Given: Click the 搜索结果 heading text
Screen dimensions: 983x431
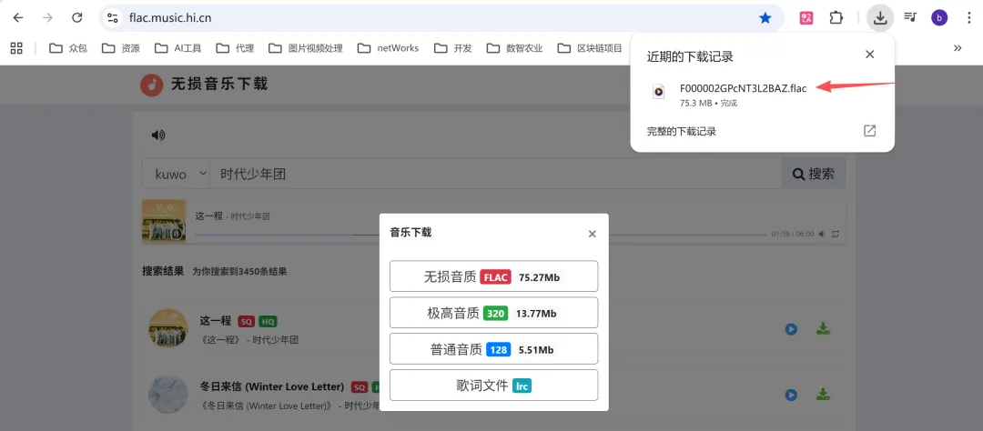Looking at the screenshot, I should pos(163,271).
